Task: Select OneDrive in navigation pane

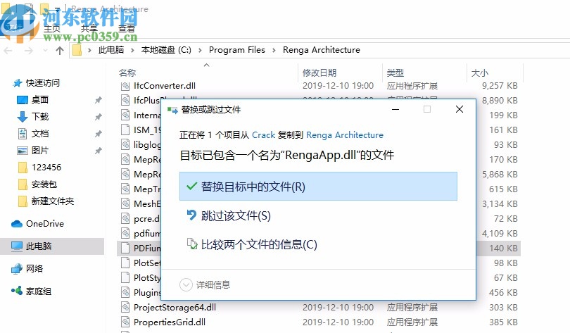Action: [45, 224]
